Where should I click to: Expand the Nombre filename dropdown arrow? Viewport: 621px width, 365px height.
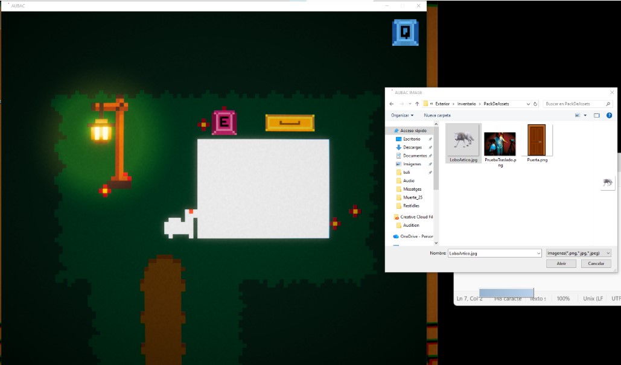pyautogui.click(x=538, y=253)
